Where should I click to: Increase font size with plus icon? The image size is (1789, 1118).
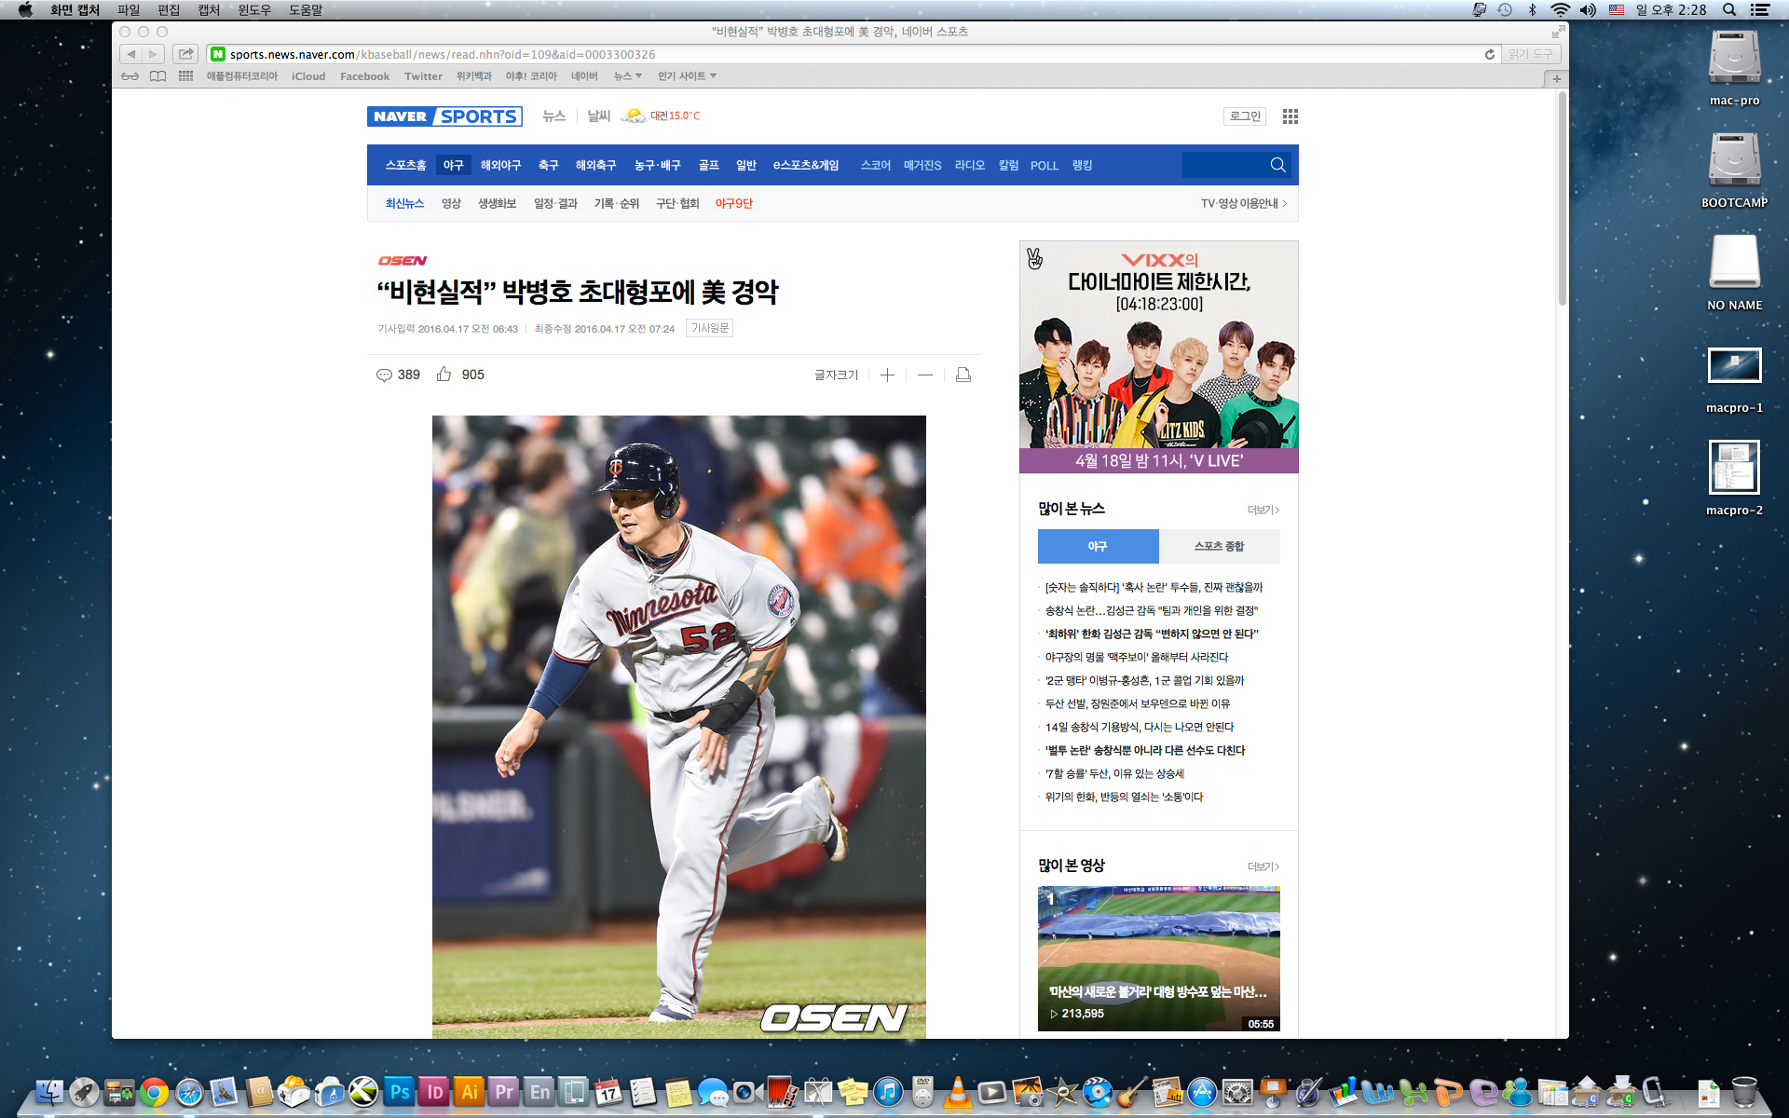[887, 375]
